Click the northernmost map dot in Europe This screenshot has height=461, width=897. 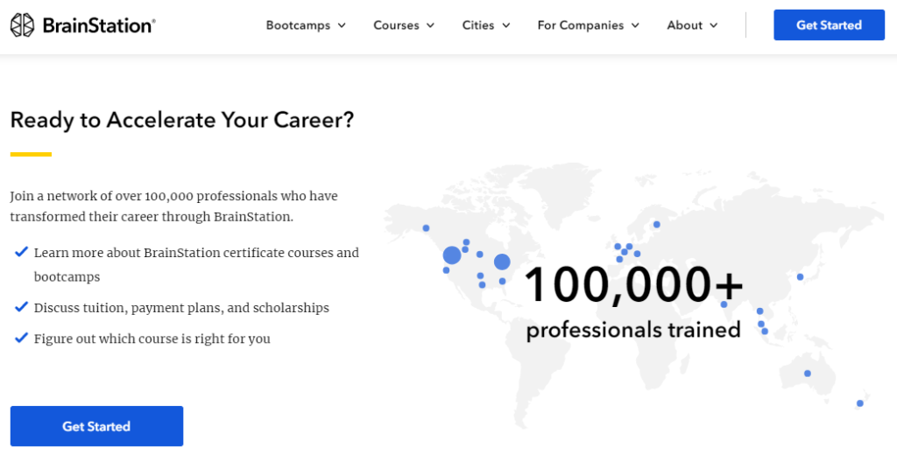pyautogui.click(x=657, y=224)
